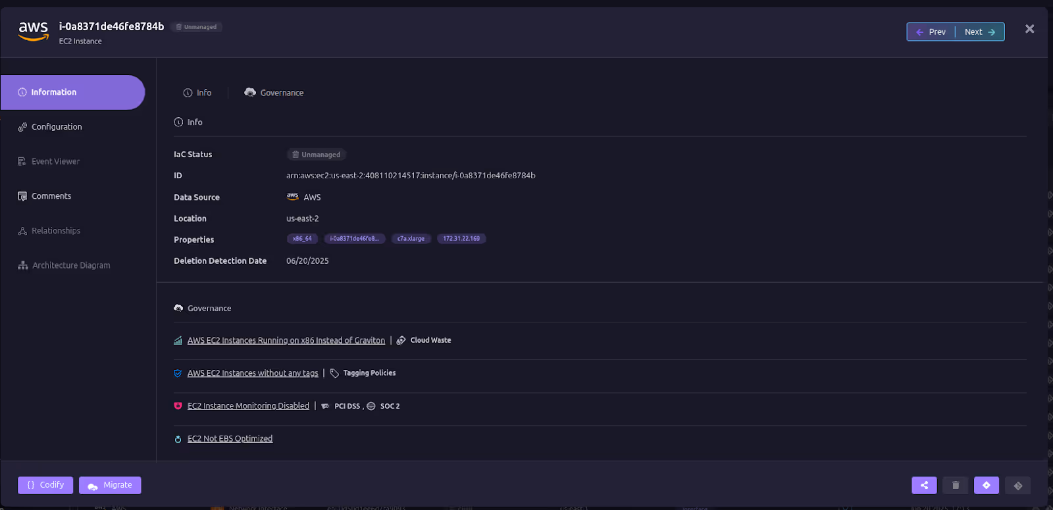Click the Migrate button

110,485
